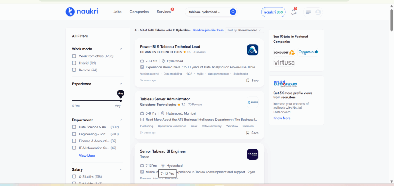
Task: Open the Companies menu in navbar
Action: tap(139, 12)
